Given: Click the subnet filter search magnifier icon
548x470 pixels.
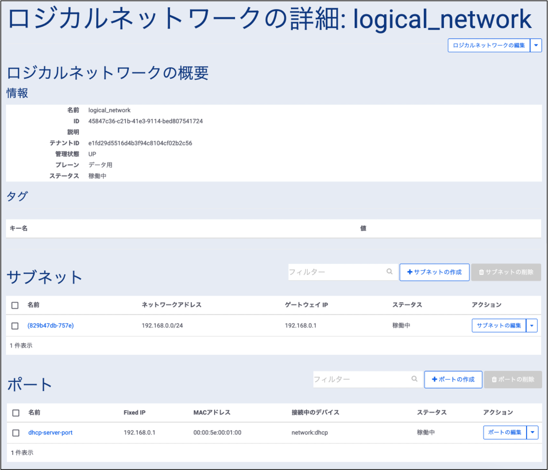Looking at the screenshot, I should [x=389, y=272].
